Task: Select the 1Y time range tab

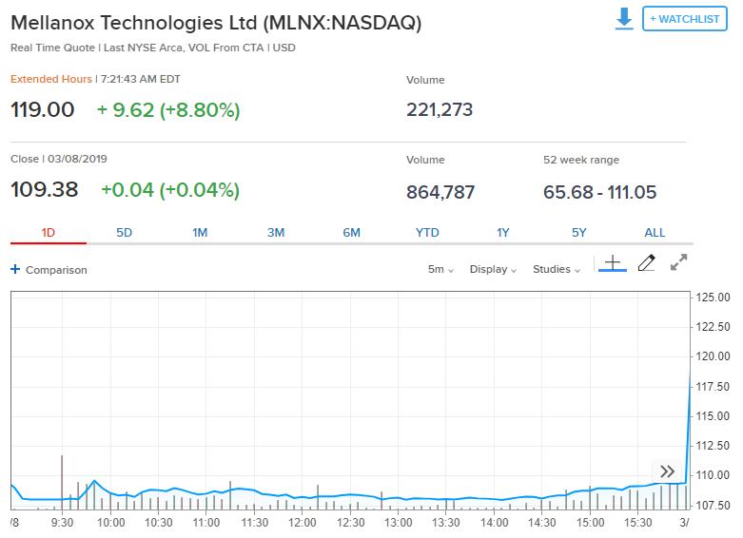Action: coord(503,233)
